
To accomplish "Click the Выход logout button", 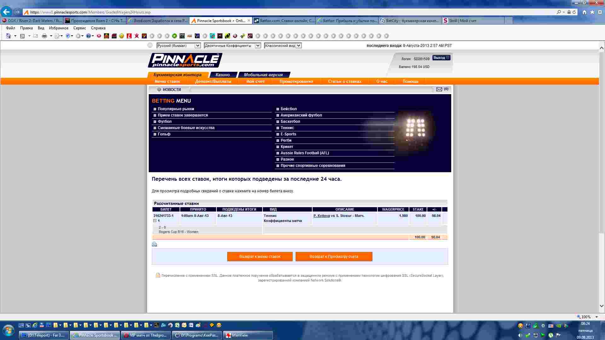I will [x=441, y=58].
